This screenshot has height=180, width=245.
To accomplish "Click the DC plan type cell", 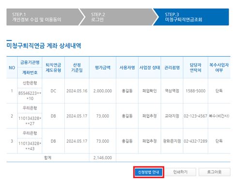I will (x=53, y=91).
